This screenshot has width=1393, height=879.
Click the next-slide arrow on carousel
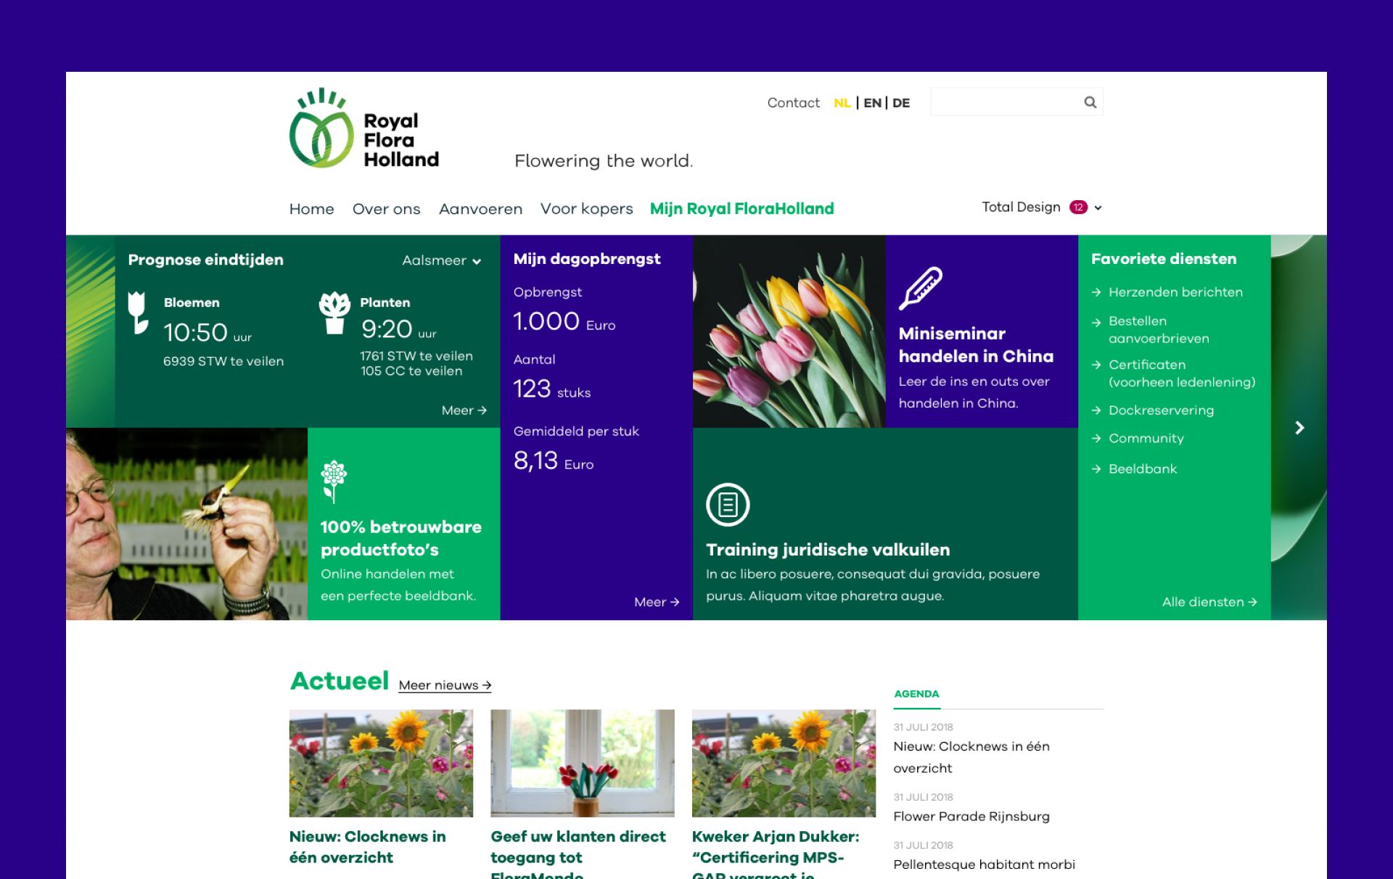(1299, 428)
